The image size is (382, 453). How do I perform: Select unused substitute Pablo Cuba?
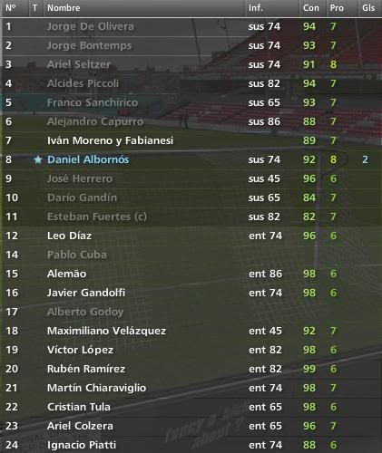point(77,255)
